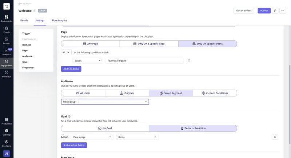This screenshot has height=158, width=291.
Task: Reset the goal action
Action: coord(275,137)
